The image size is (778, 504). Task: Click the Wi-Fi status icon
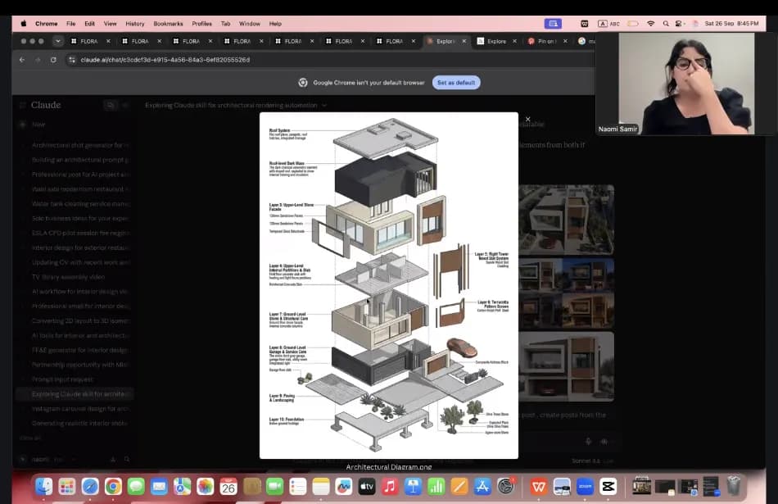point(650,23)
